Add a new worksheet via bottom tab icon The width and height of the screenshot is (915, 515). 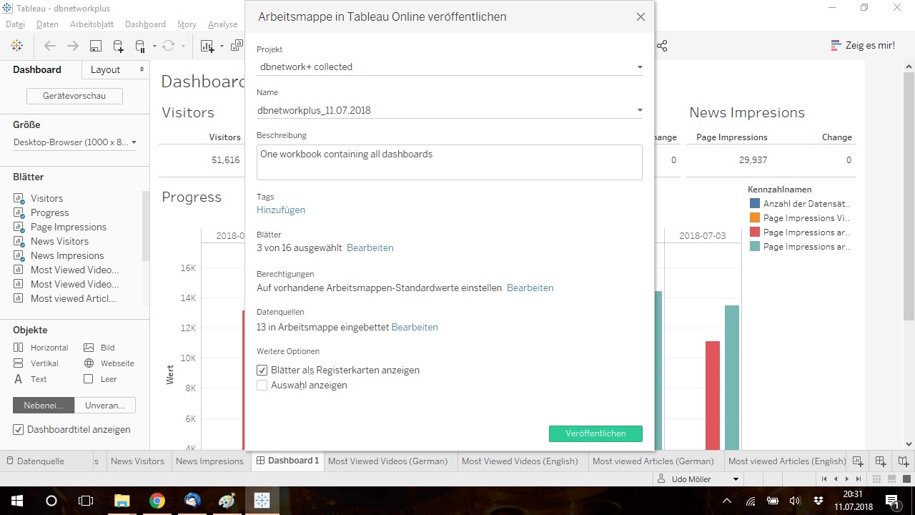(858, 461)
